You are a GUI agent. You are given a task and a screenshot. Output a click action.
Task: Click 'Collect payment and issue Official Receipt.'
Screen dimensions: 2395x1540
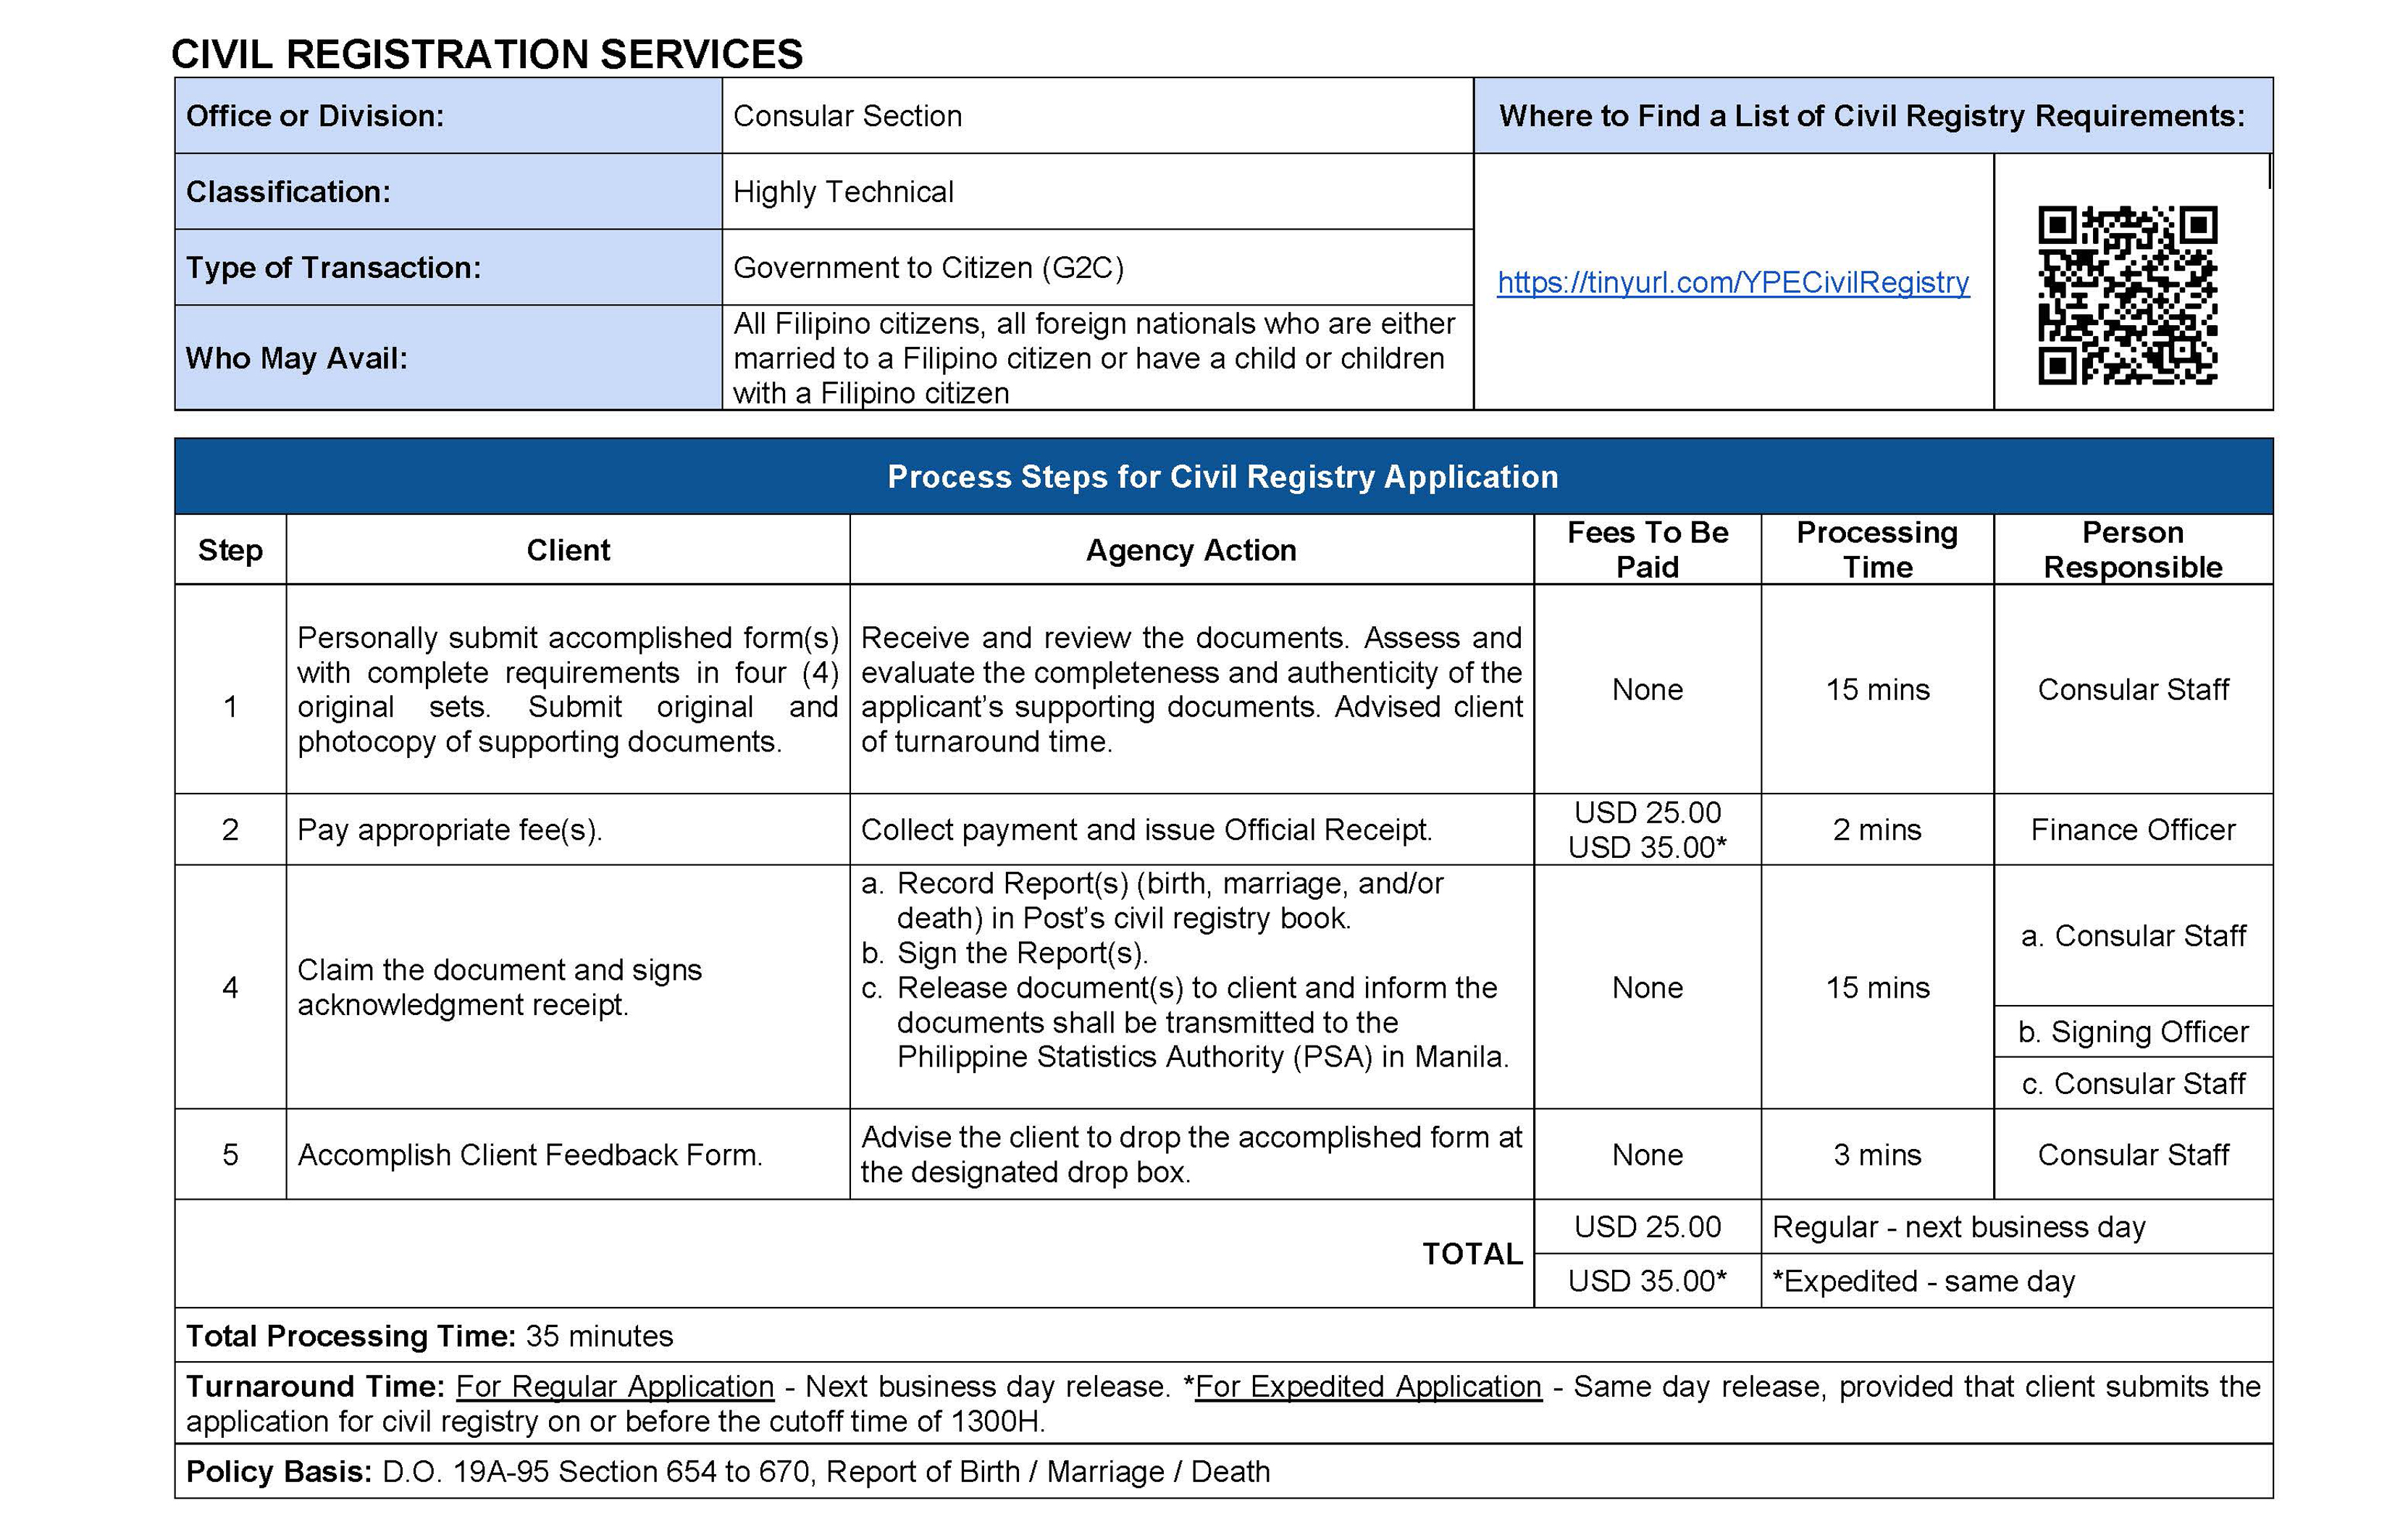(x=1146, y=829)
